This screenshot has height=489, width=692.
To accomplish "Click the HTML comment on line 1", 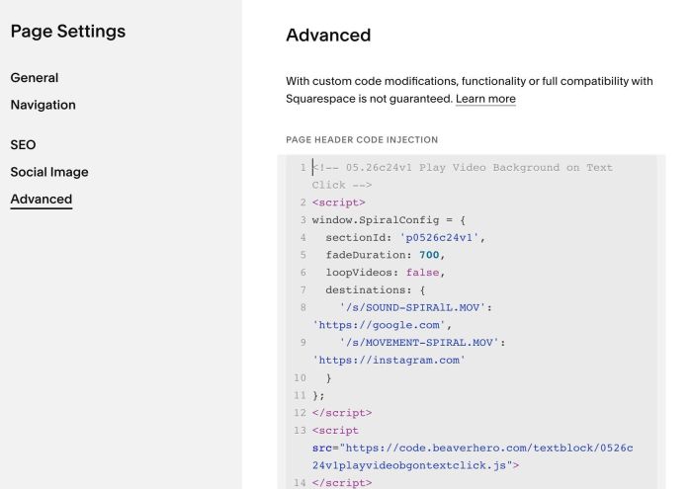I will coord(462,176).
